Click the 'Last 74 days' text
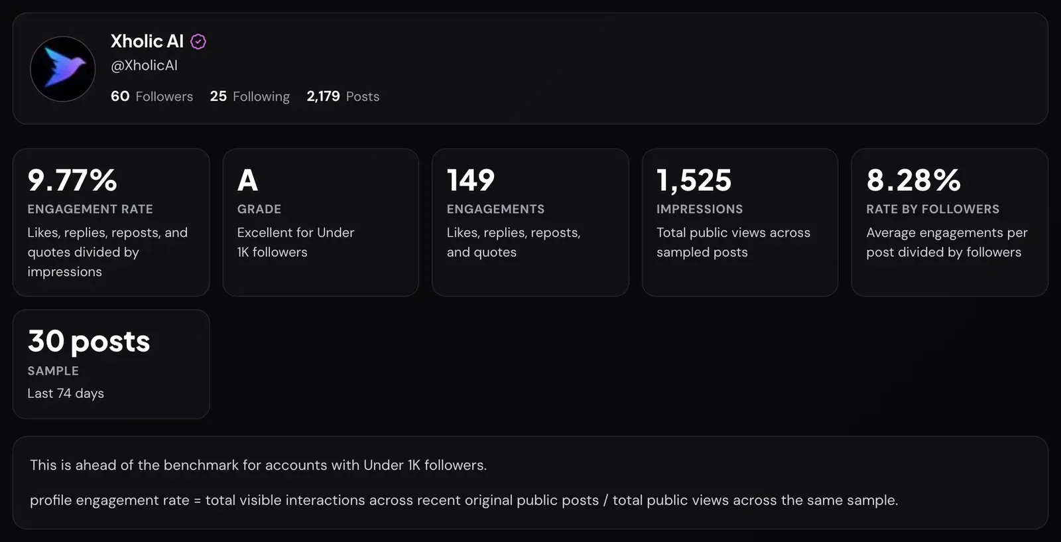 (66, 393)
